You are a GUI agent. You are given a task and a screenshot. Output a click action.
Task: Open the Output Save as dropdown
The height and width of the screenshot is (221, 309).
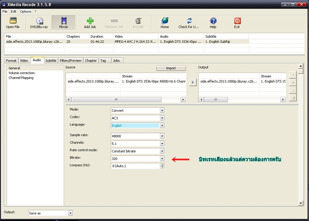coord(70,213)
